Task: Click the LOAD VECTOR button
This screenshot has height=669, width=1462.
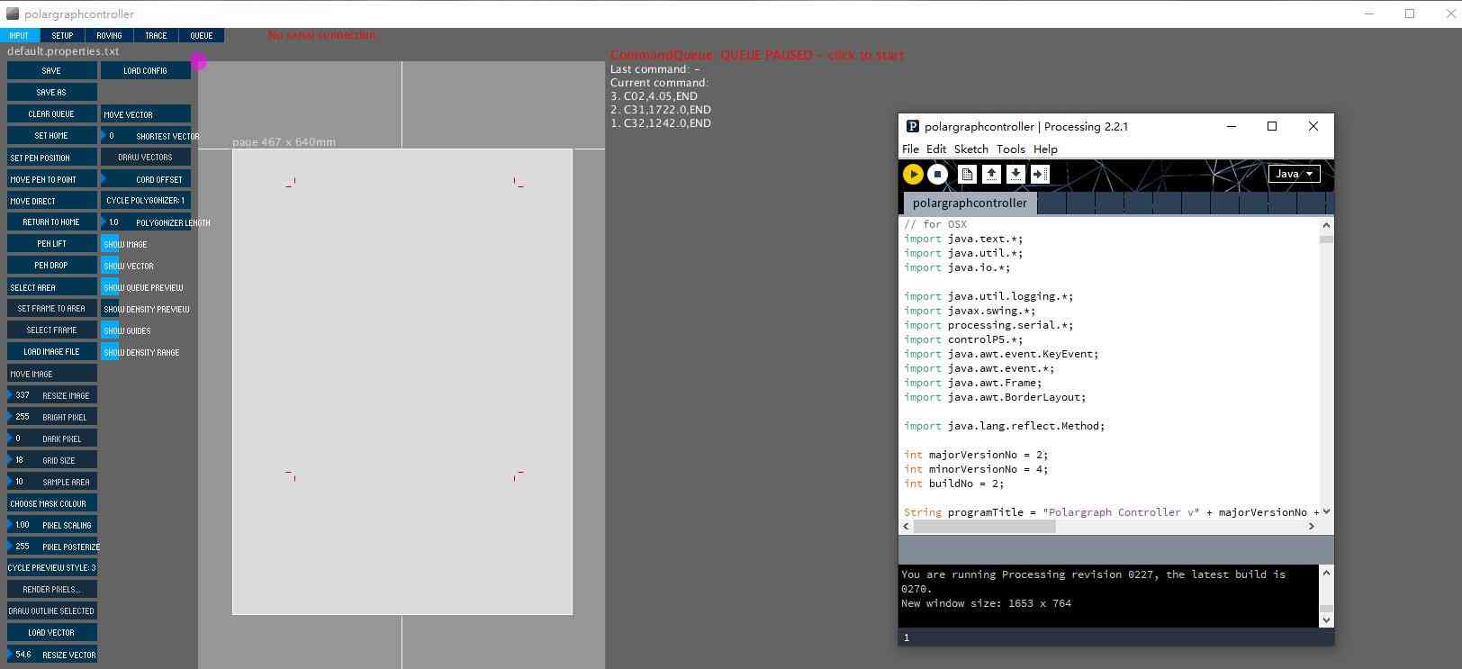Action: tap(51, 632)
